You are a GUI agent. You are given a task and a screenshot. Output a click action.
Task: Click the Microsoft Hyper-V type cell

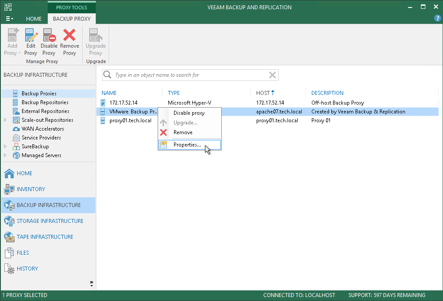[189, 103]
